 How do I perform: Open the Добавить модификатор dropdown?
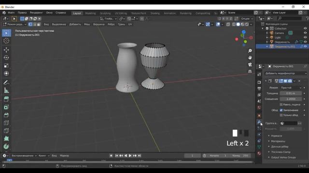285,74
